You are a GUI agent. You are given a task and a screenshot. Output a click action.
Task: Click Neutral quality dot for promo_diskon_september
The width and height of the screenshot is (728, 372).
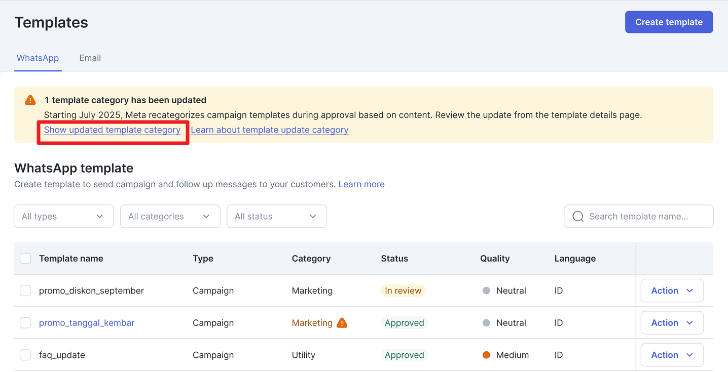coord(486,291)
